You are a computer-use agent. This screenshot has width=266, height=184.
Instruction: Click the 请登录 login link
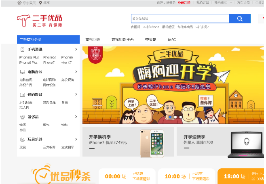coord(171,3)
